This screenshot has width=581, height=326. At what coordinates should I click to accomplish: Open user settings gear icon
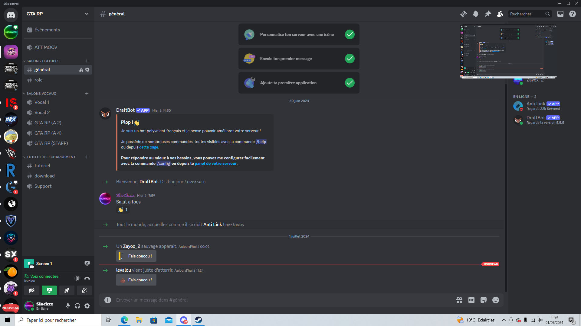pyautogui.click(x=87, y=306)
